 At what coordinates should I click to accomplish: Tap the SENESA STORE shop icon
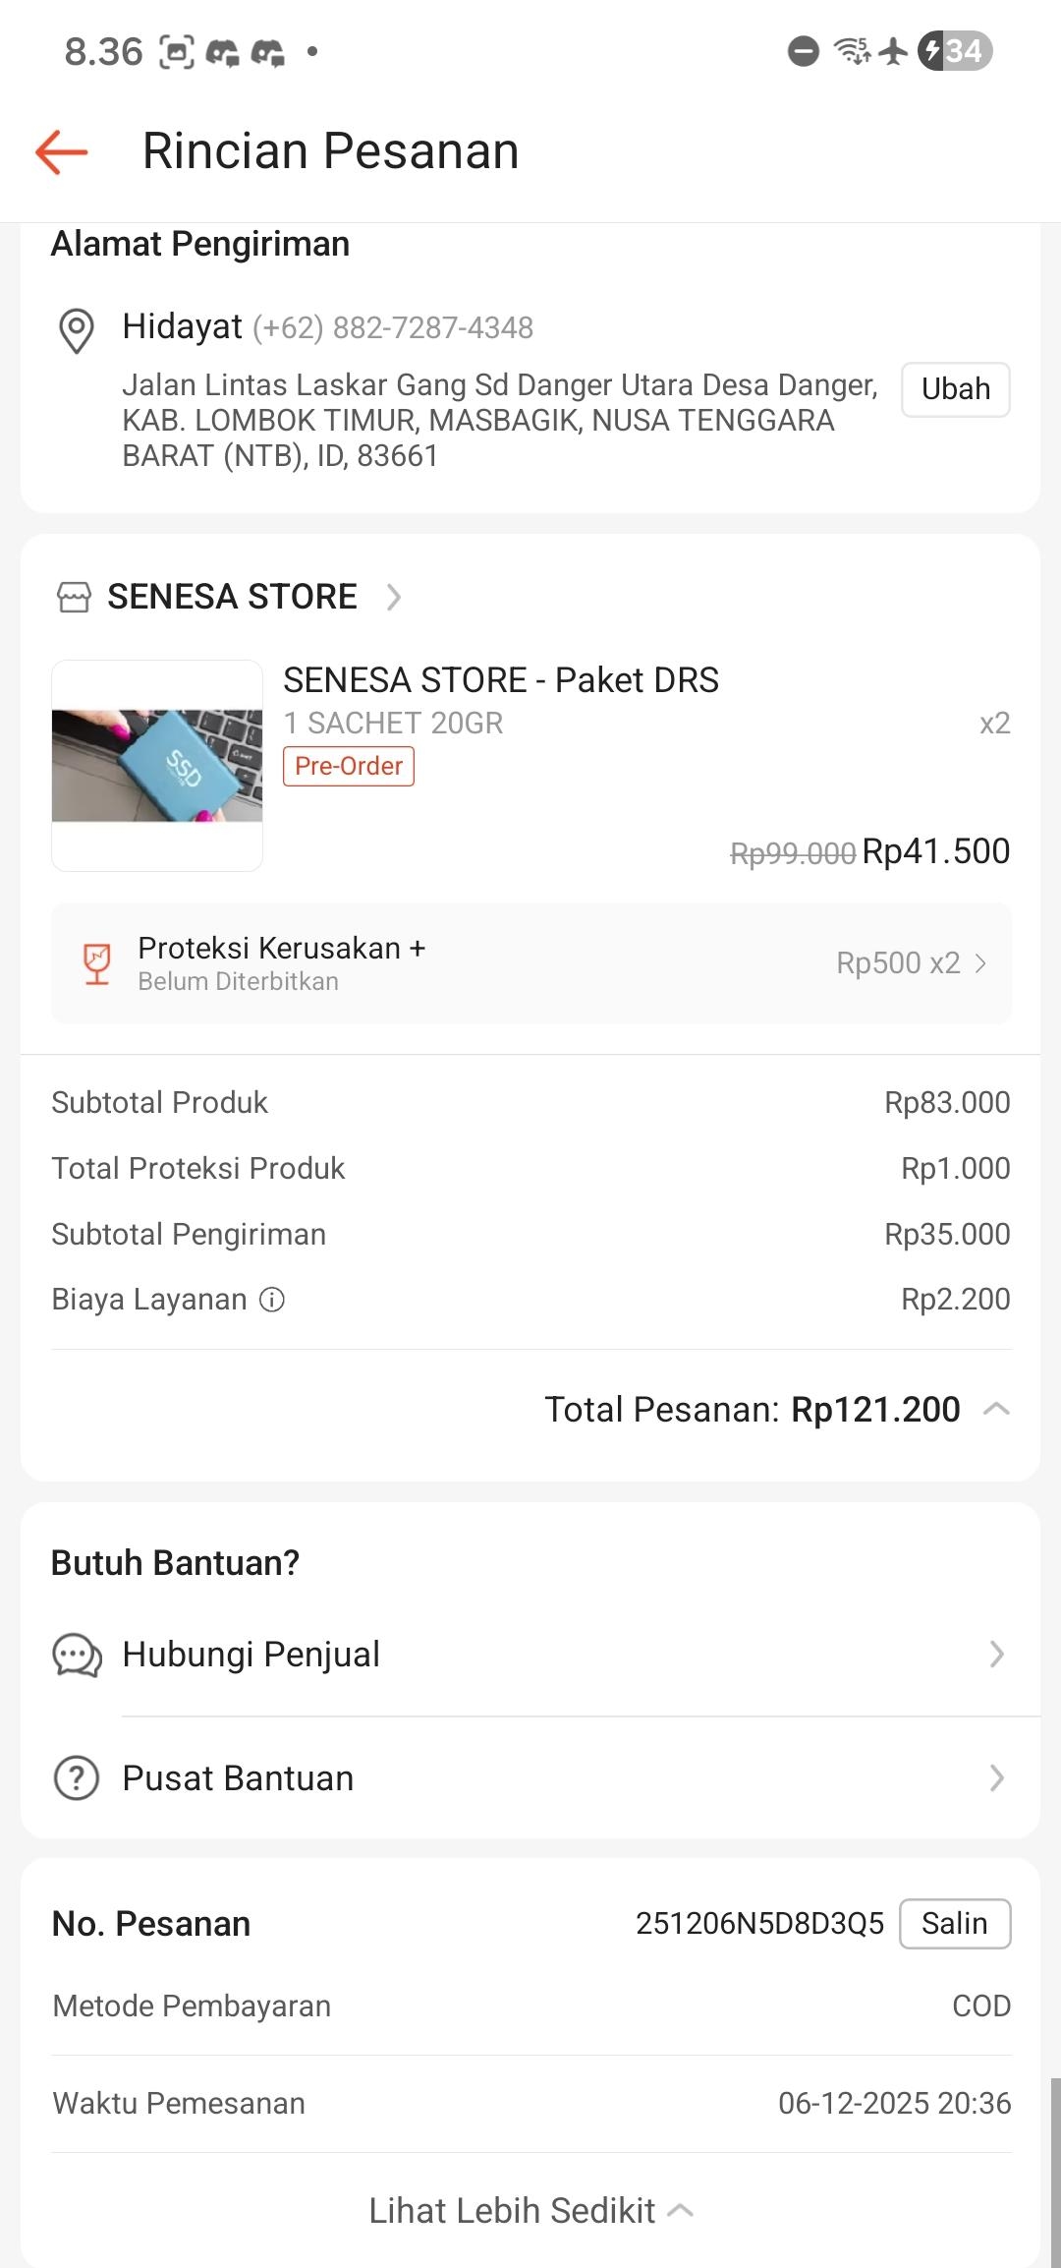pos(74,597)
